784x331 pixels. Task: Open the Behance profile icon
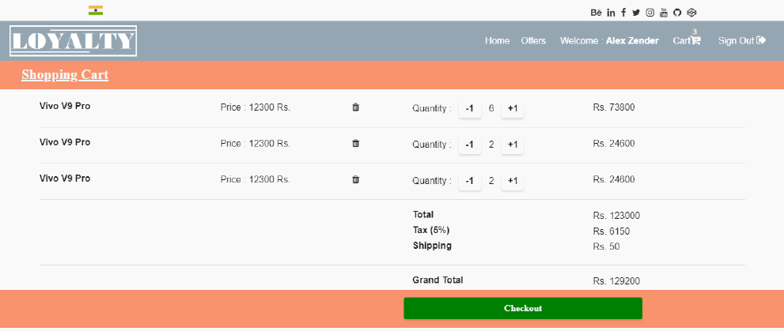596,12
